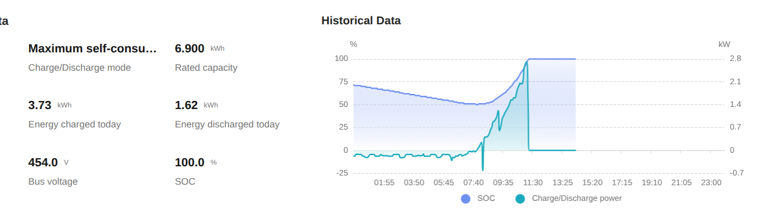Viewport: 772px width, 223px height.
Task: Select the 1.62 kWh energy discharged value
Action: [187, 105]
